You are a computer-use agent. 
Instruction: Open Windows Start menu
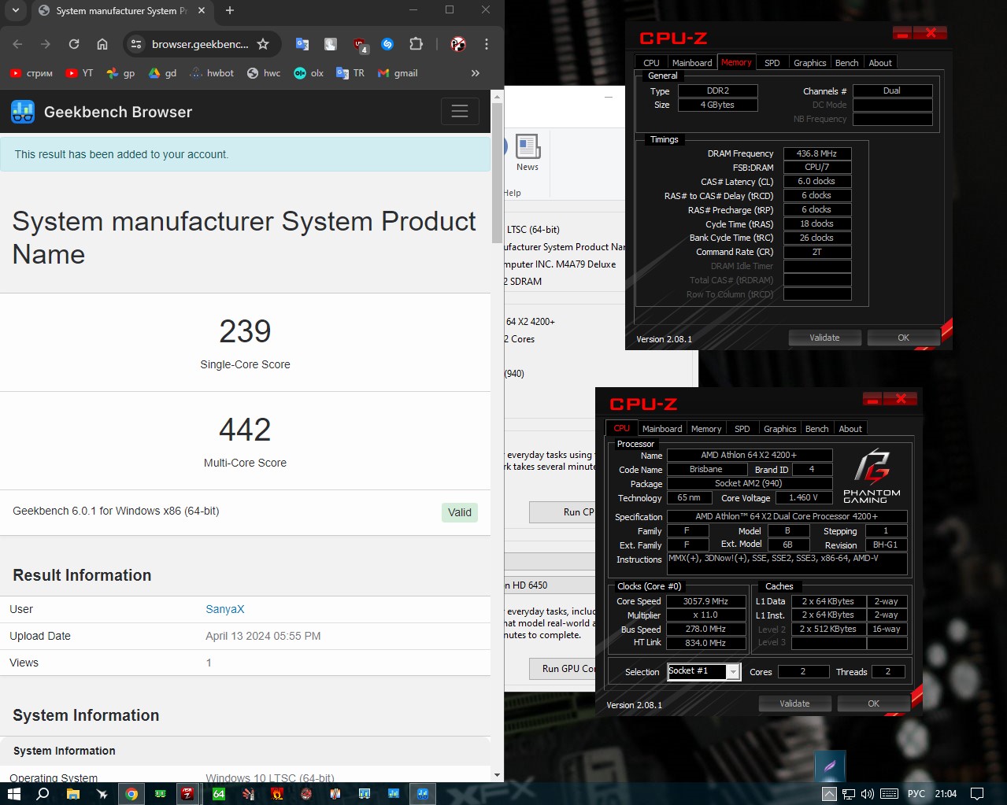(x=13, y=793)
